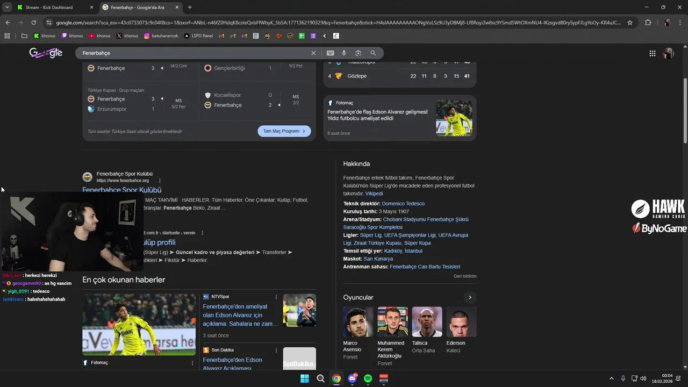Open Windows taskbar search
This screenshot has width=688, height=387.
pyautogui.click(x=320, y=378)
